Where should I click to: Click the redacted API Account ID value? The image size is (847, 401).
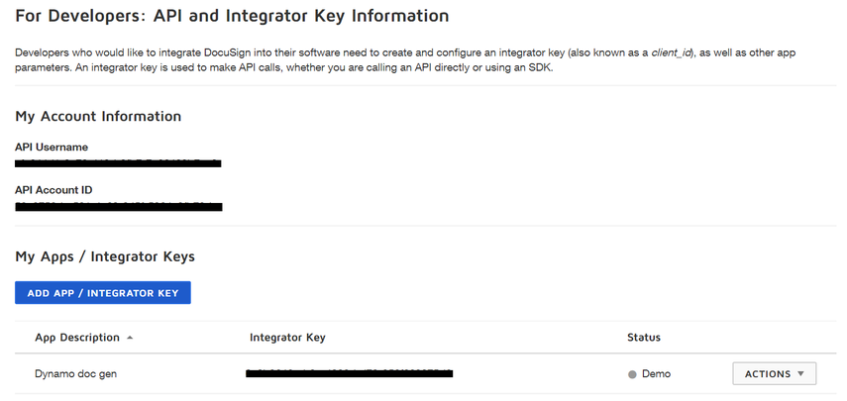point(118,207)
